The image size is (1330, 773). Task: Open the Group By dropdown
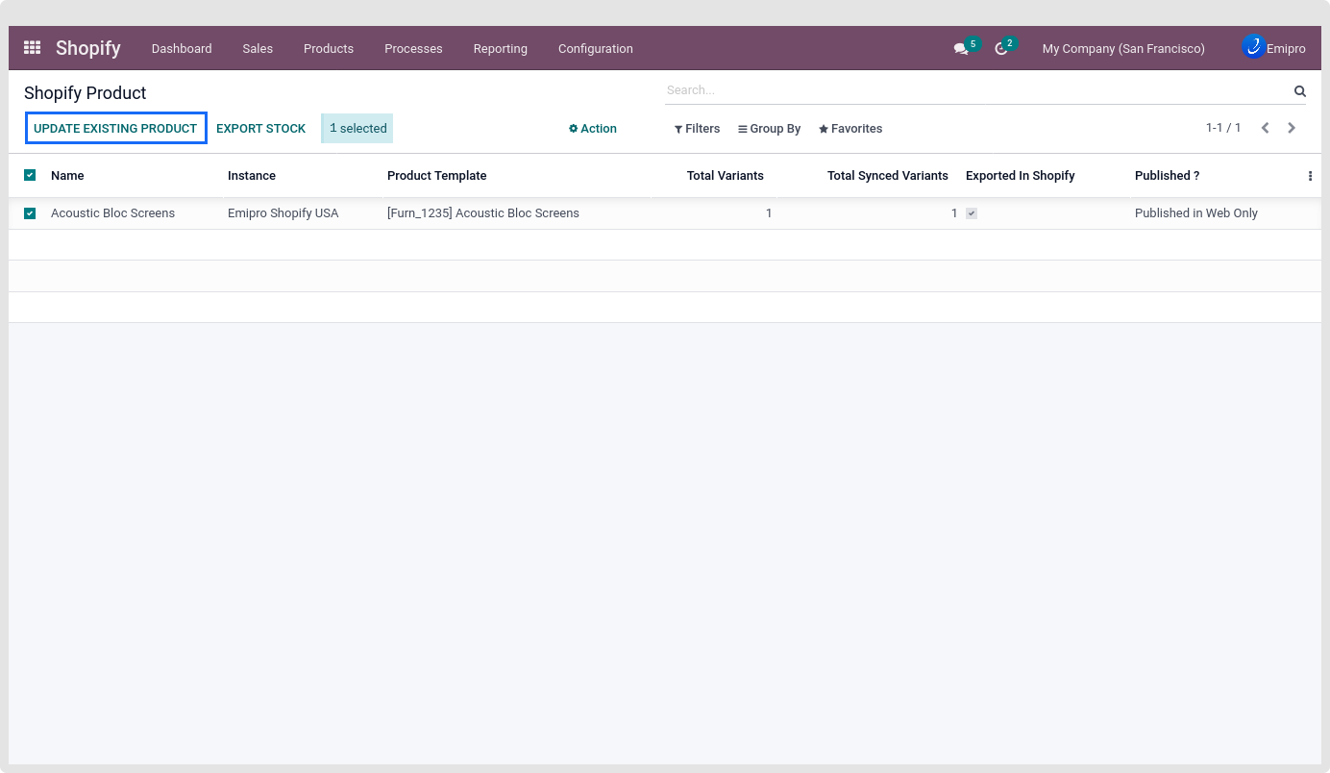coord(769,129)
